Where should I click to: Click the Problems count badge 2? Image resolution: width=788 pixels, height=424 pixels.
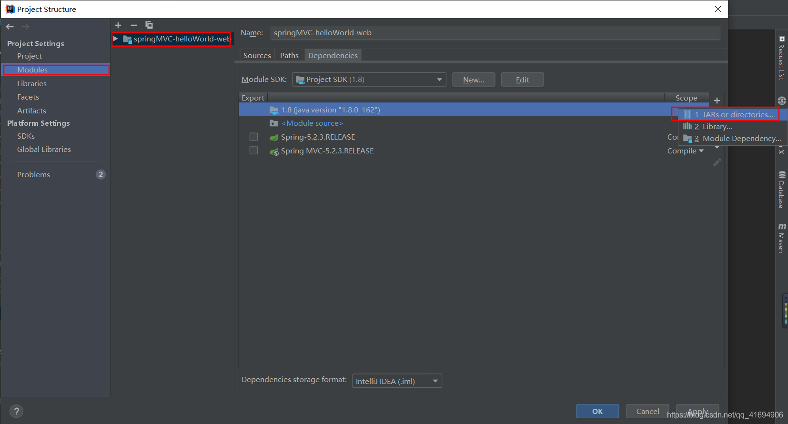tap(101, 174)
